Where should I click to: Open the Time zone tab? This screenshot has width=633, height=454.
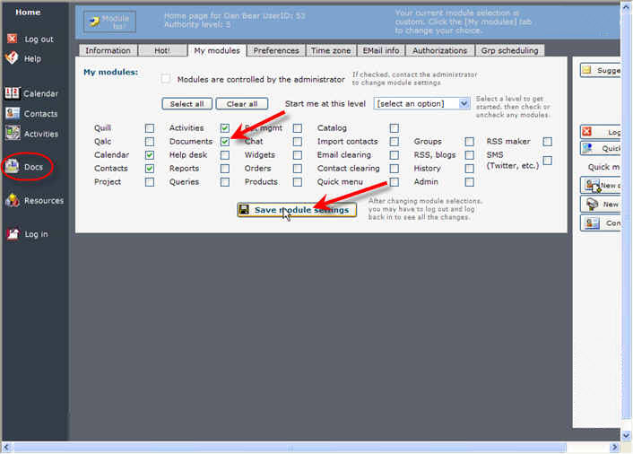coord(331,50)
